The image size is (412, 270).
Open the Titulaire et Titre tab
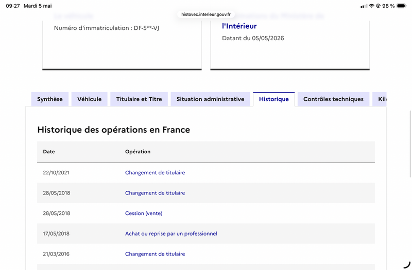coord(139,99)
